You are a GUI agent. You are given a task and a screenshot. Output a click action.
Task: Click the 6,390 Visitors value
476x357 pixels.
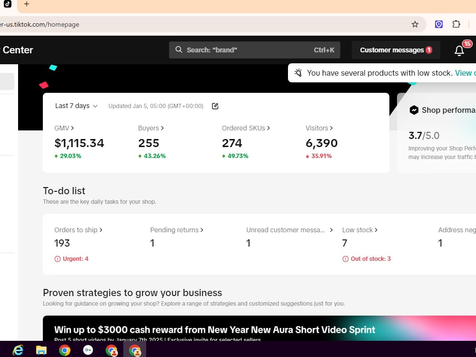[321, 143]
